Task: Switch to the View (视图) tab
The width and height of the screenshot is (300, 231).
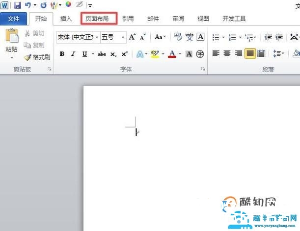Action: (203, 19)
